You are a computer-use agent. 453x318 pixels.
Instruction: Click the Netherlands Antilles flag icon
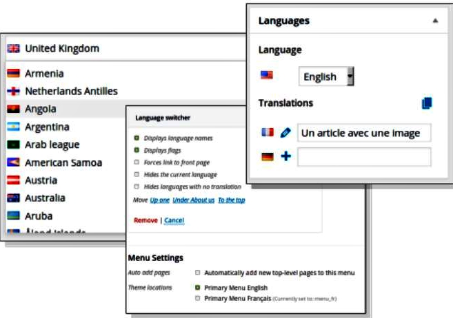(x=13, y=92)
